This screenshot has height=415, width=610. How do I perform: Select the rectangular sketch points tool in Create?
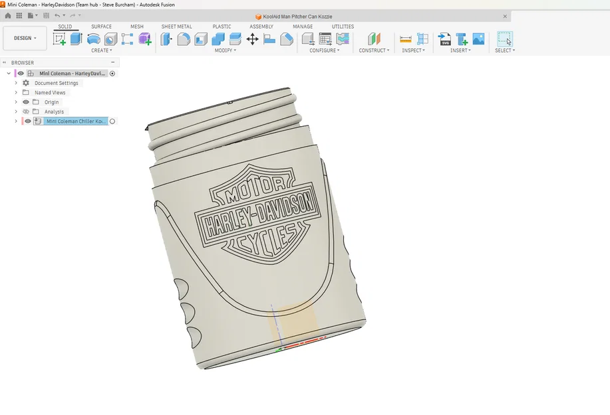[x=127, y=39]
